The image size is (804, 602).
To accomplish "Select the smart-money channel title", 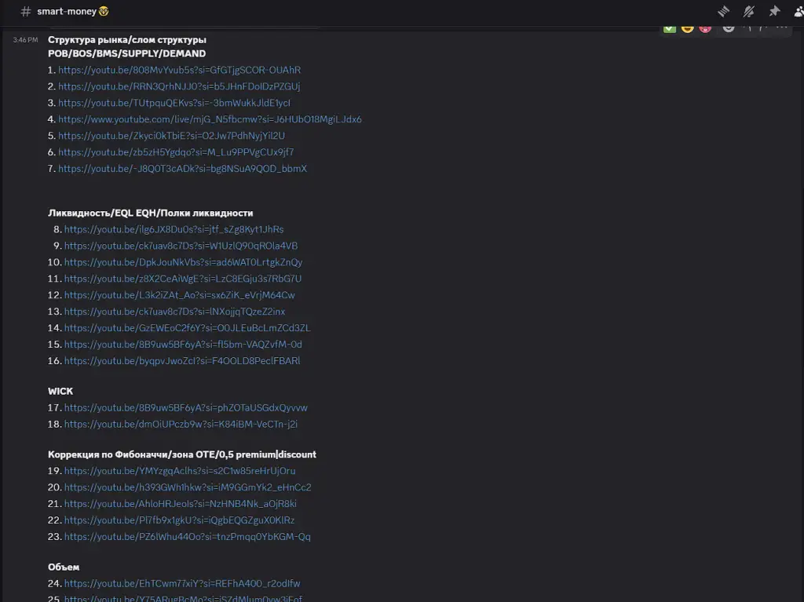I will point(67,11).
